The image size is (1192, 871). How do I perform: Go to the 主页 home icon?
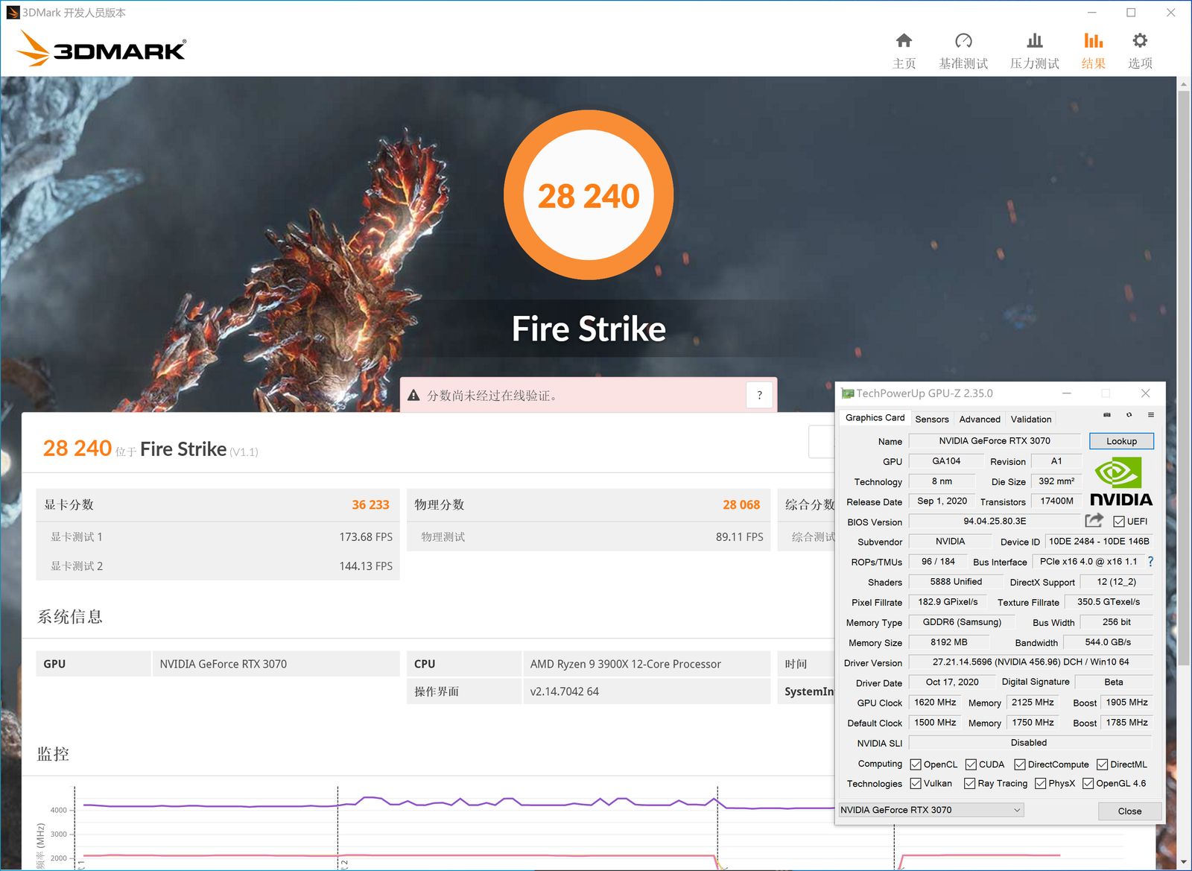(904, 40)
